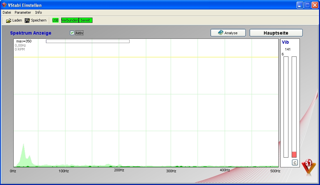Click the Spektrum Anzeige heading
Screen dimensions: 320x185
(x=31, y=33)
